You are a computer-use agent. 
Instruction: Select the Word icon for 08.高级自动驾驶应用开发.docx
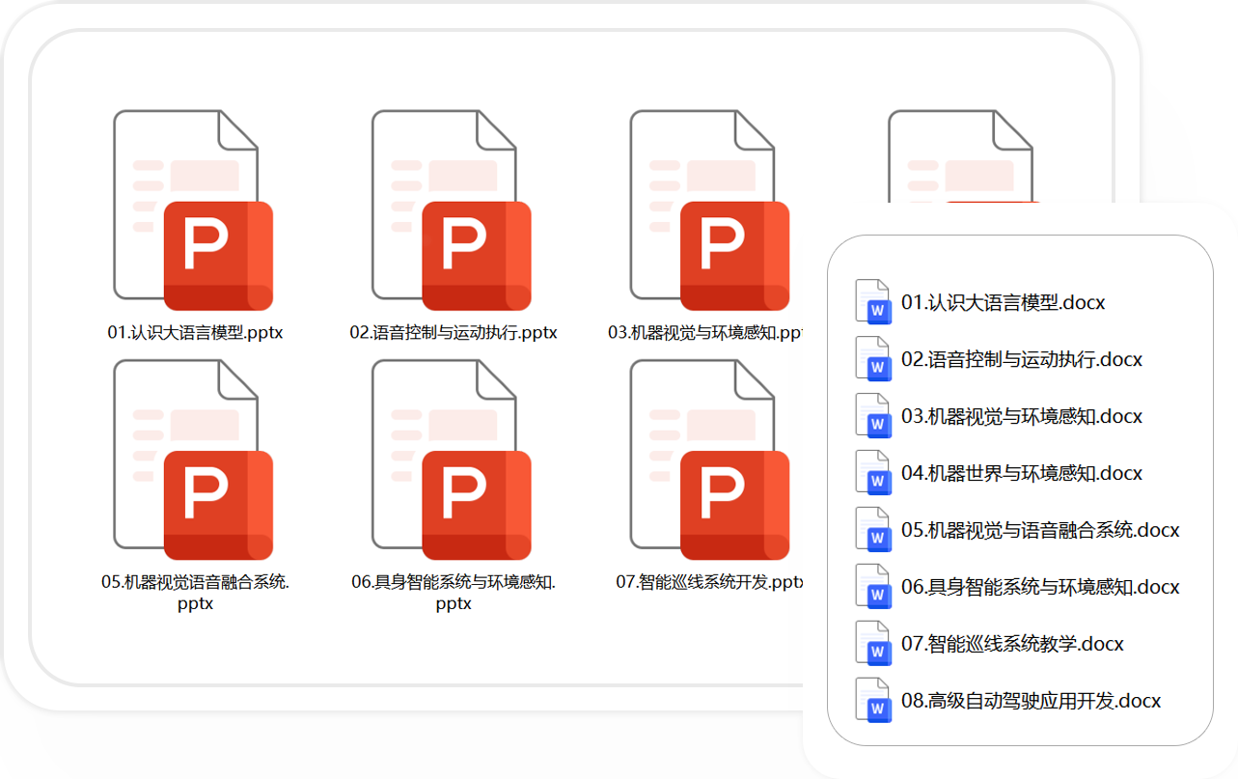coord(872,701)
